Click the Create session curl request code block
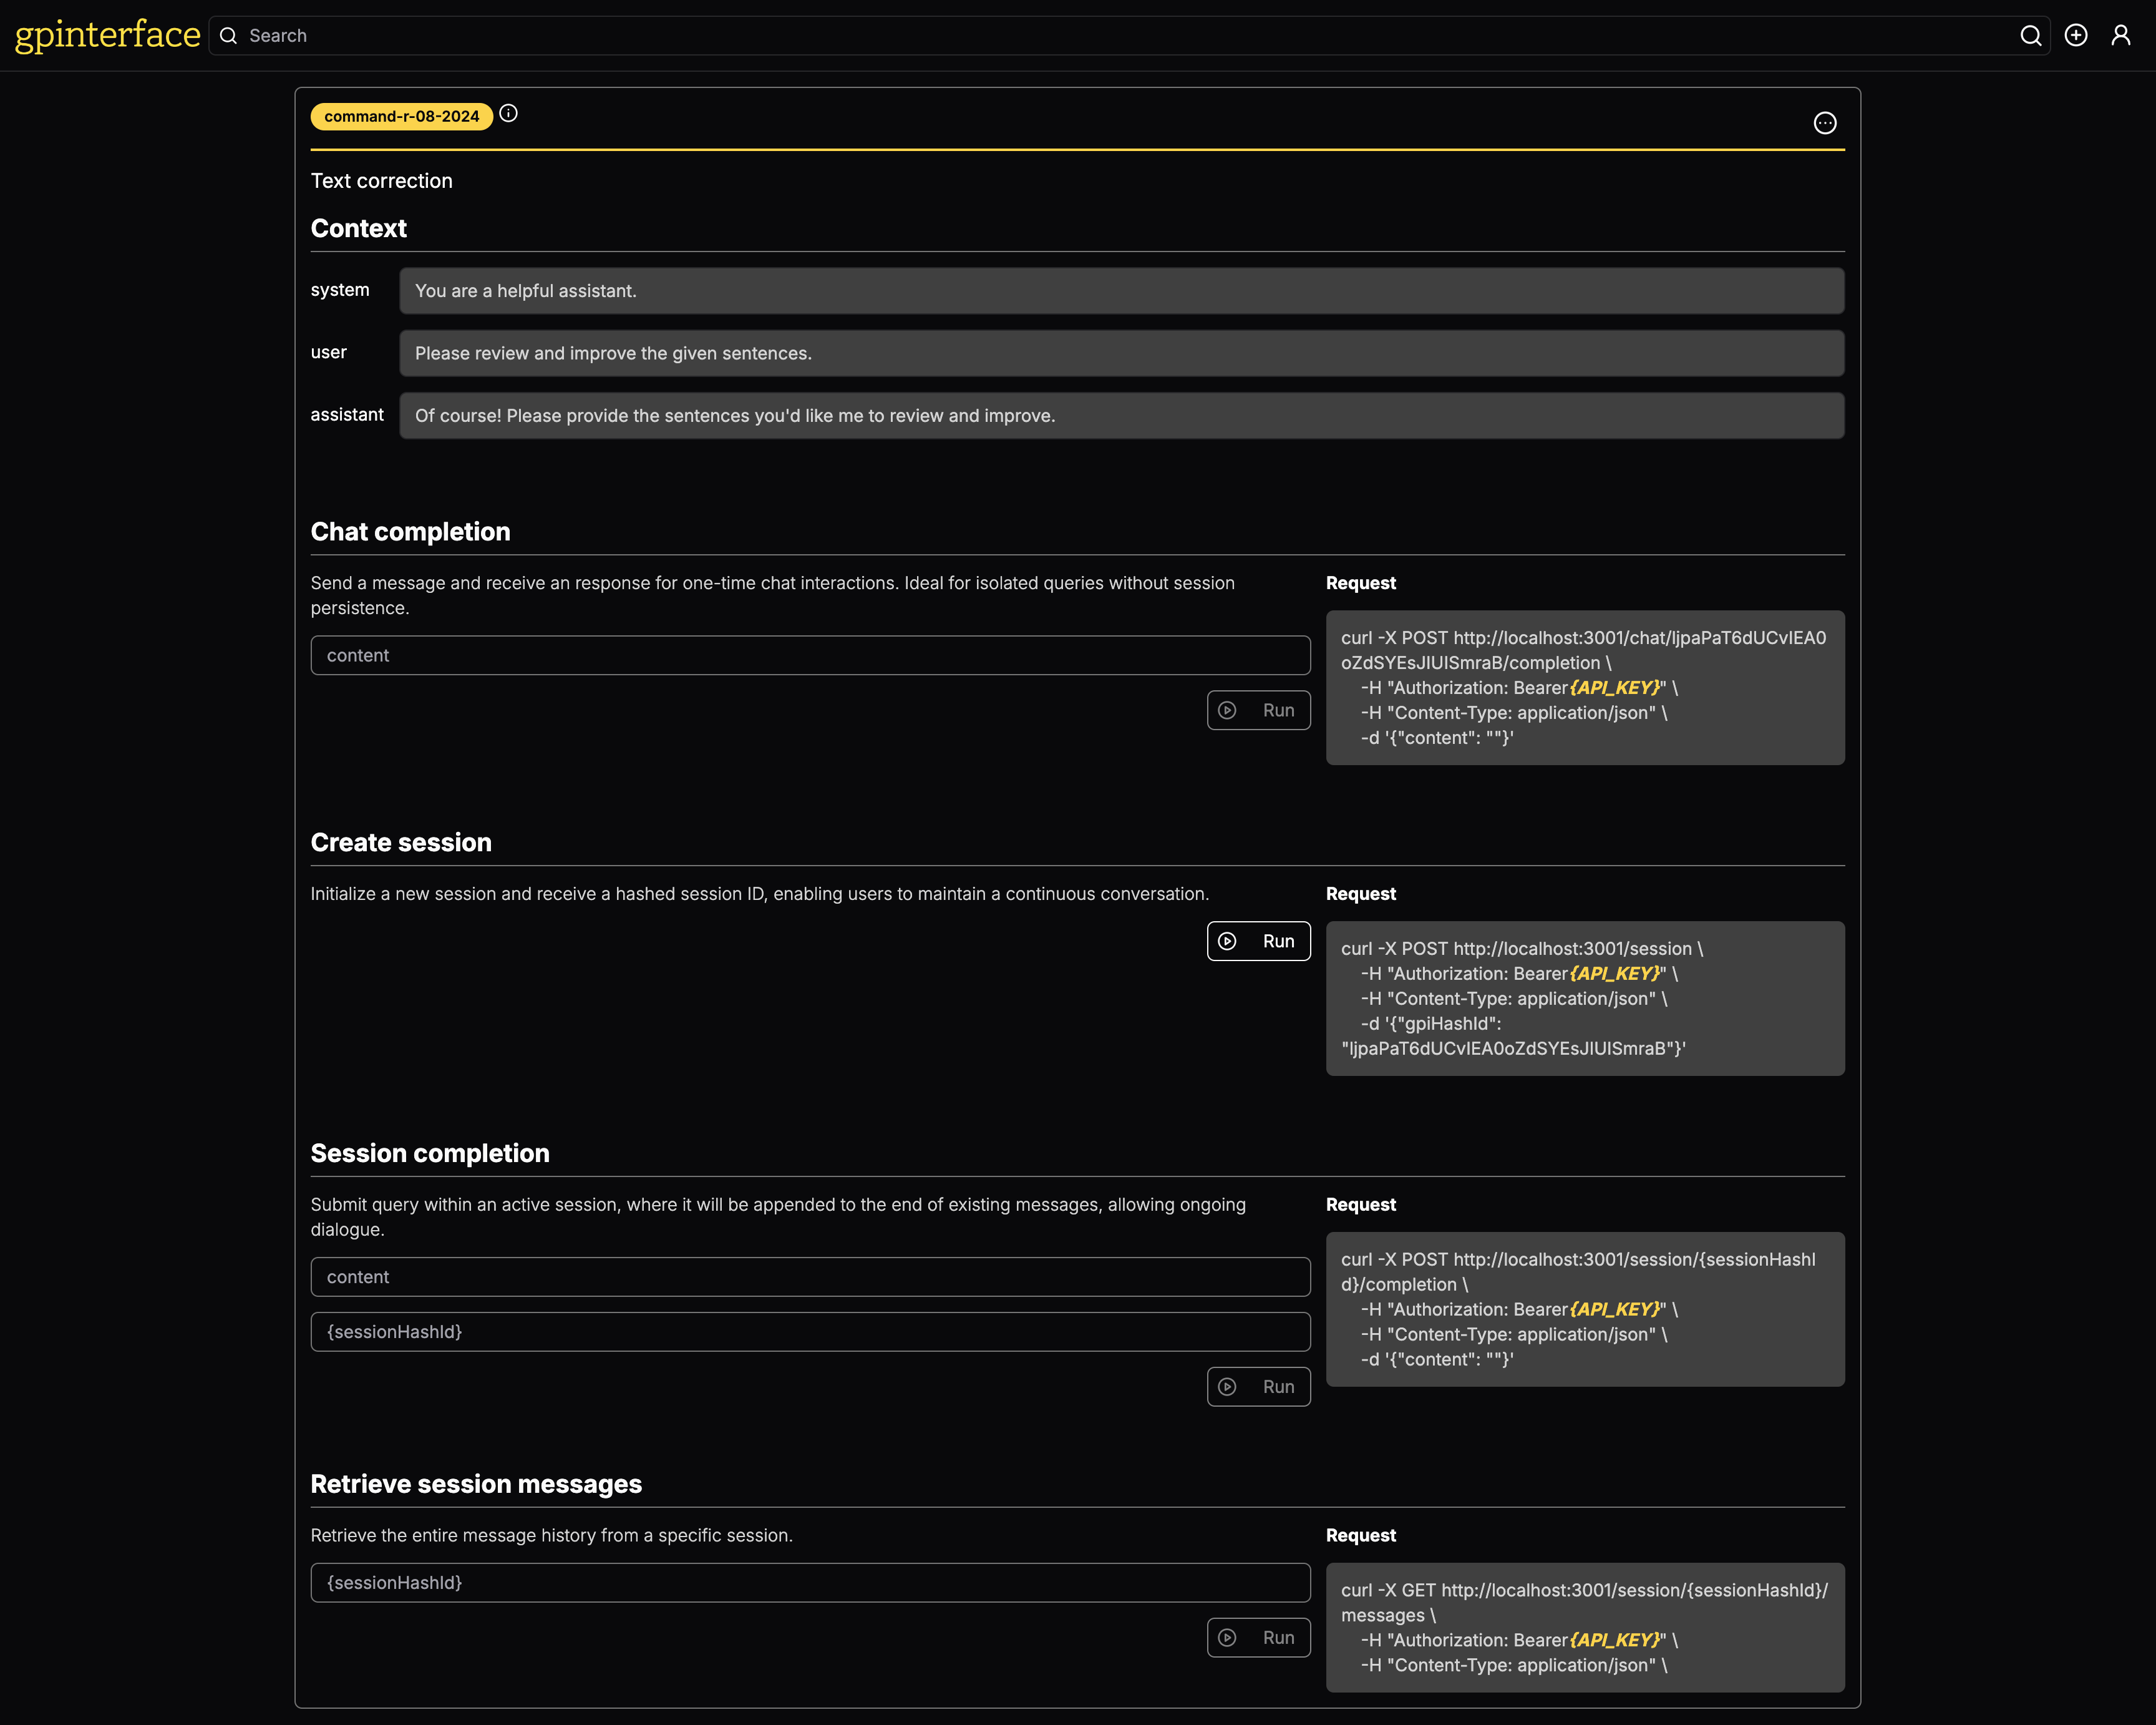 pyautogui.click(x=1585, y=999)
